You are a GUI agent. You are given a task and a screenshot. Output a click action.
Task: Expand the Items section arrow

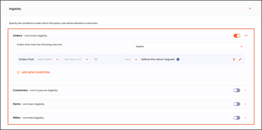246,104
